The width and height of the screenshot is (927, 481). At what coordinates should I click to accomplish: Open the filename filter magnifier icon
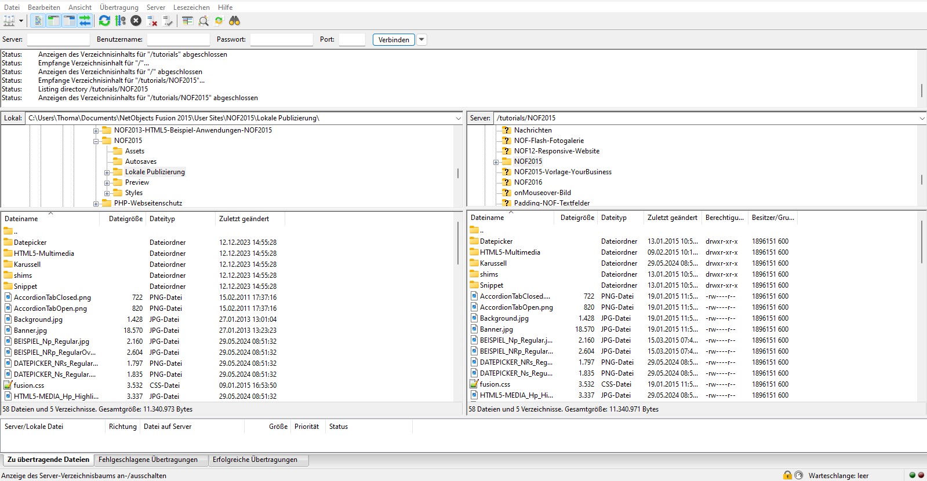203,21
